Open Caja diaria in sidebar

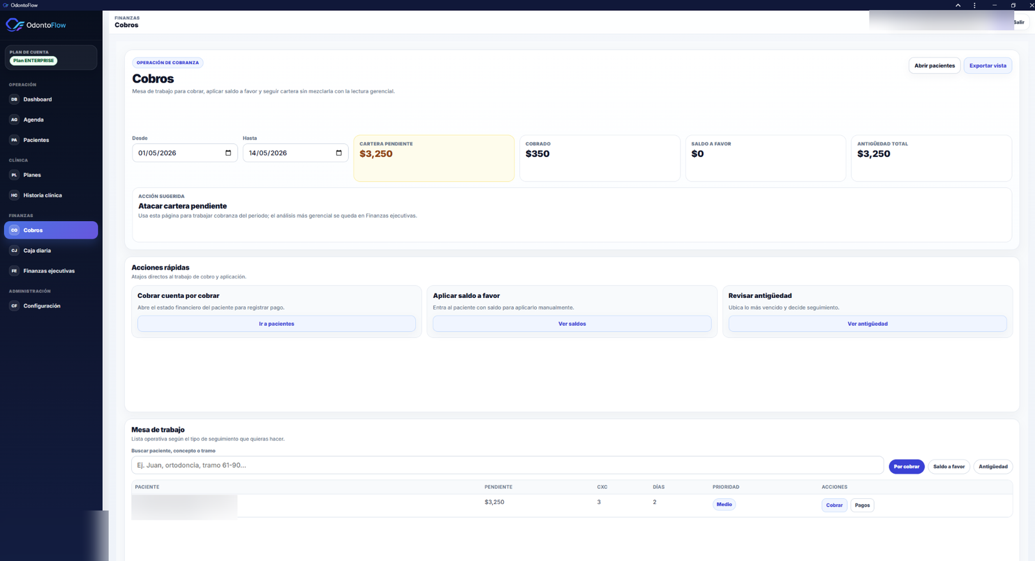click(51, 251)
